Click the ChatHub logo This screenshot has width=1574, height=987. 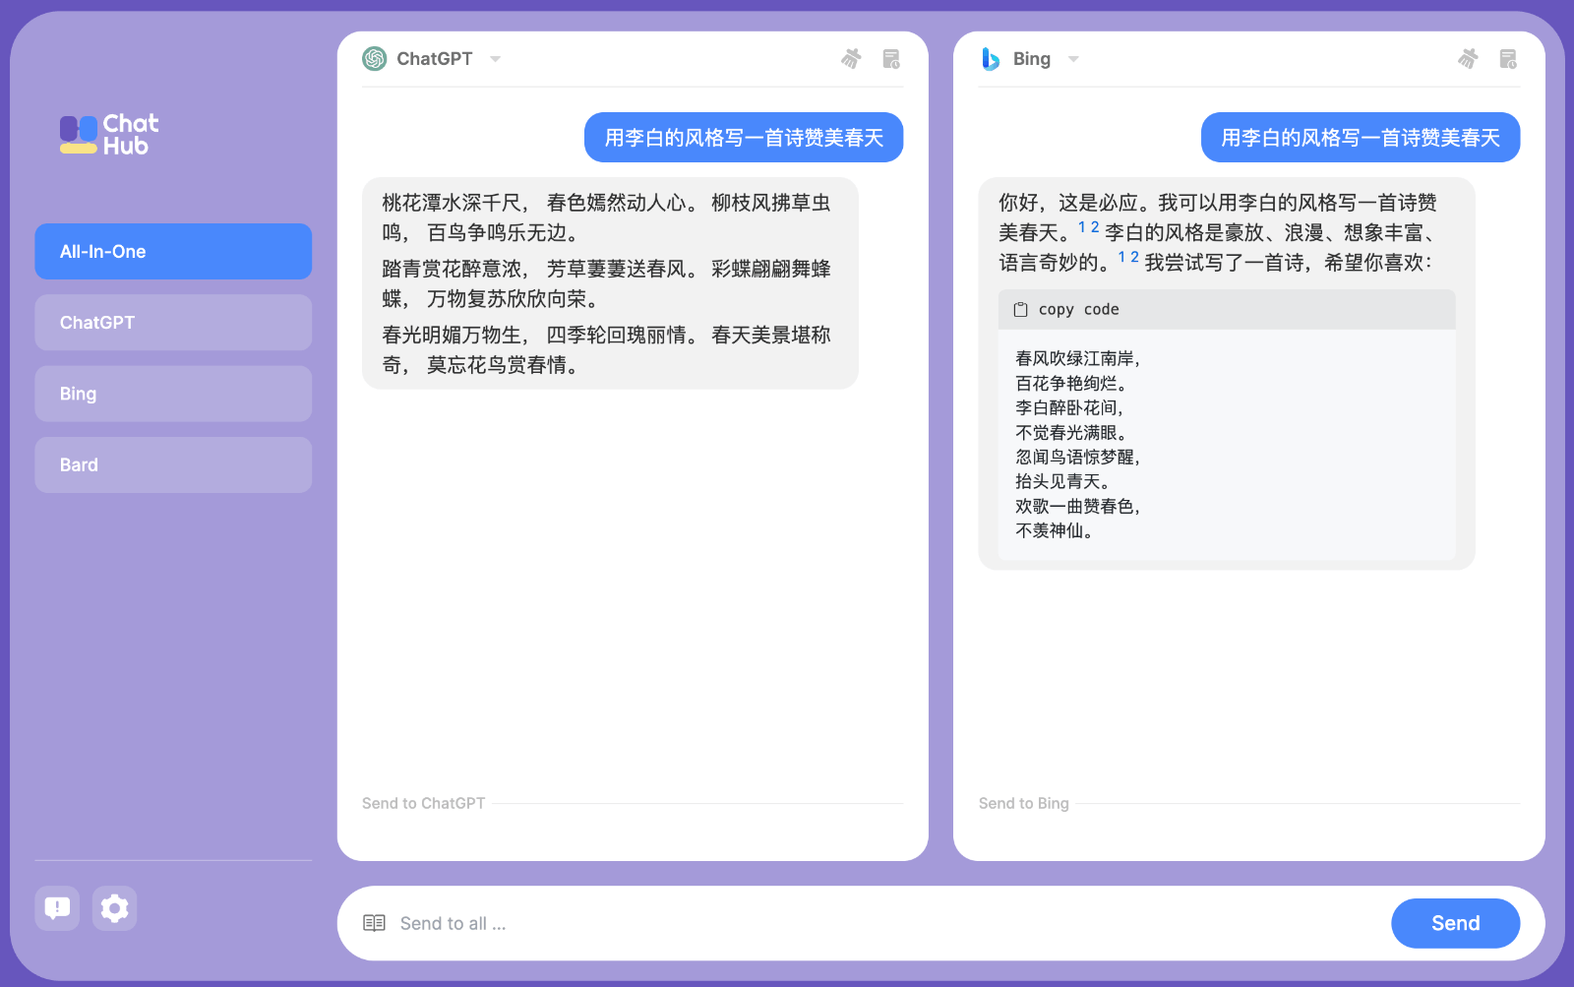(109, 135)
